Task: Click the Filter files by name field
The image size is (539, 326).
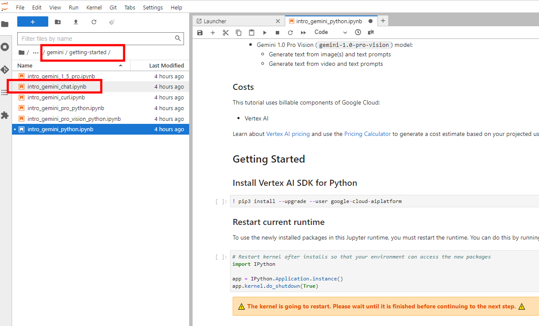Action: pos(100,39)
